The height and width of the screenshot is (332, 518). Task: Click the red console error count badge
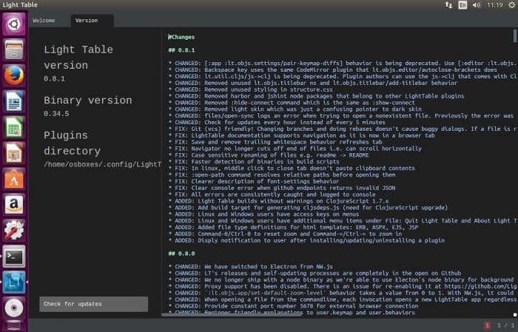click(487, 325)
